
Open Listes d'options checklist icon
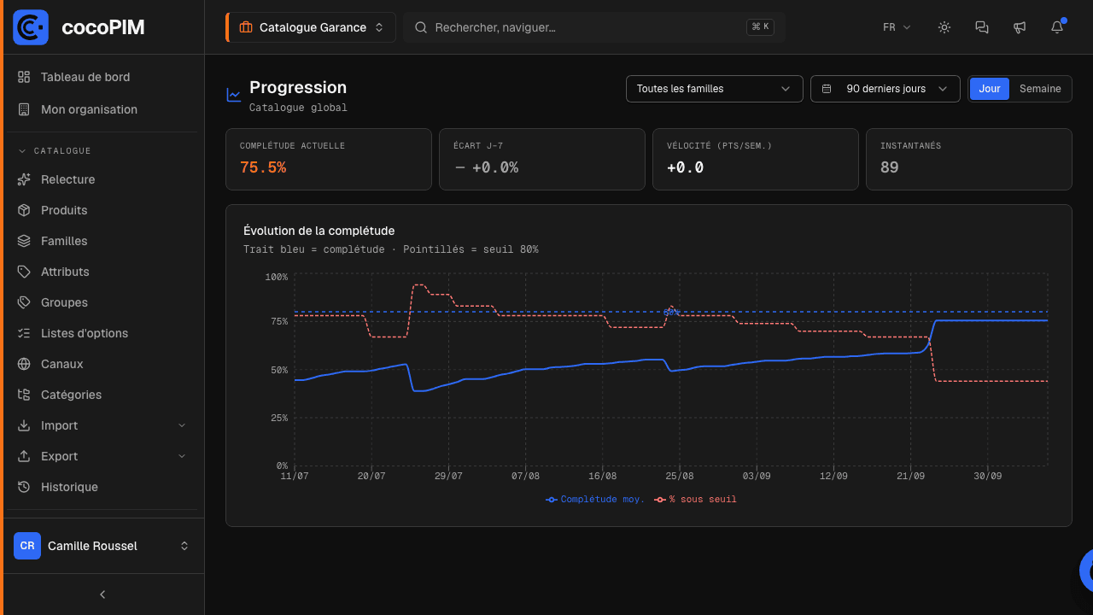click(x=24, y=333)
